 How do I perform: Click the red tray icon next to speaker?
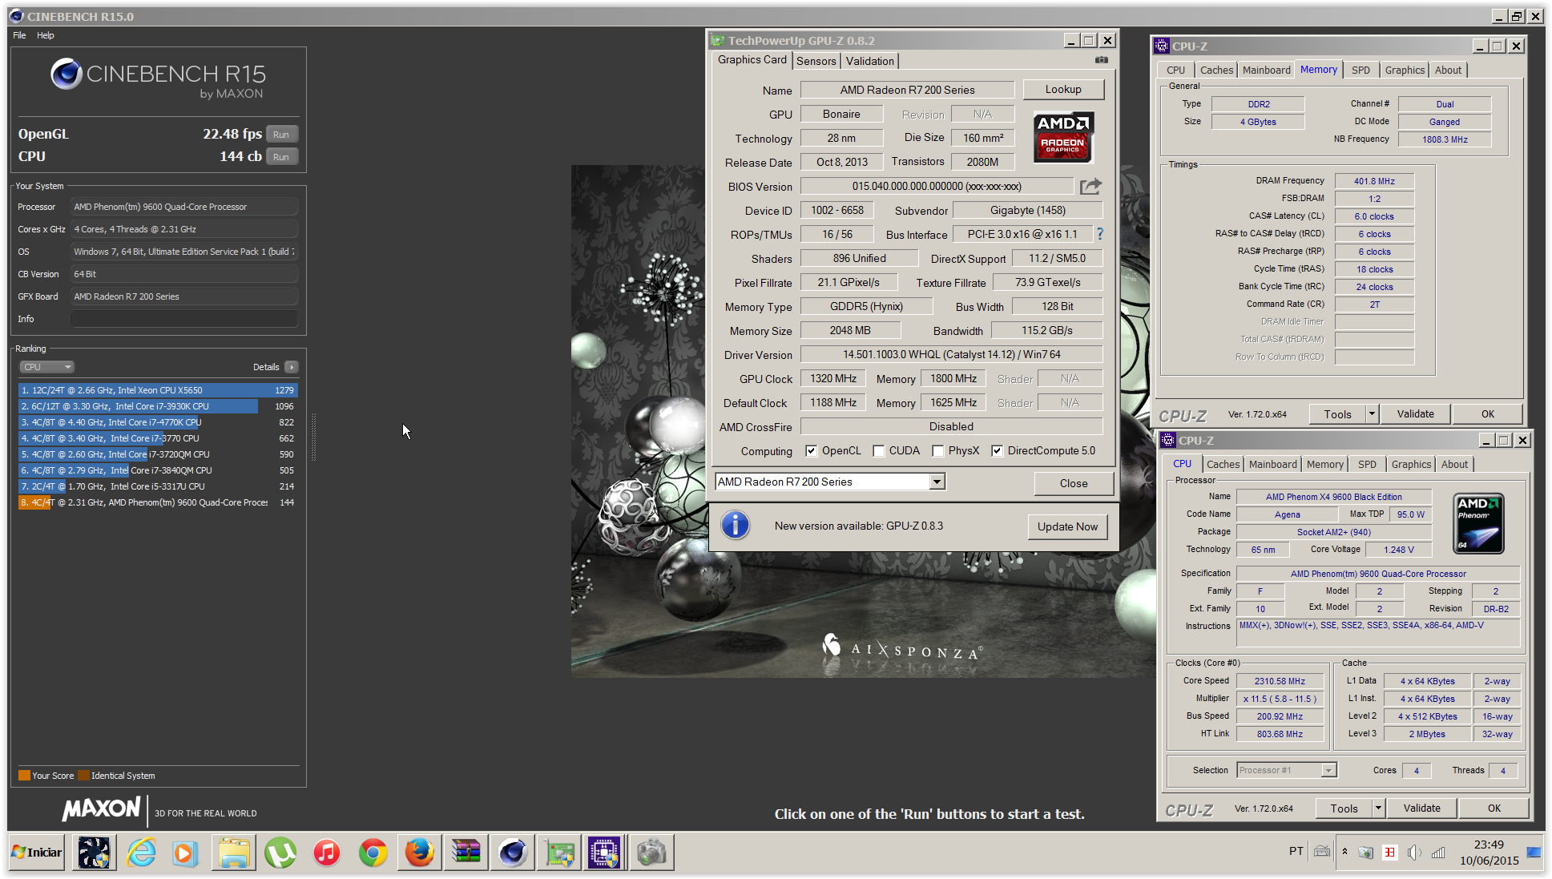1390,853
